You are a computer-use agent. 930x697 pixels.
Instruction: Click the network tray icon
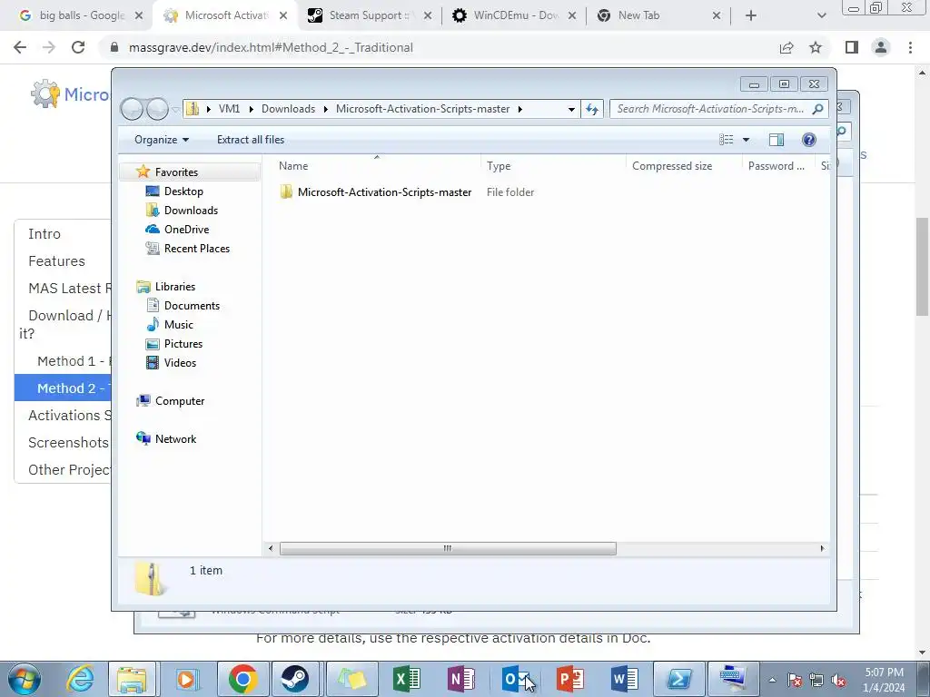[x=816, y=681]
